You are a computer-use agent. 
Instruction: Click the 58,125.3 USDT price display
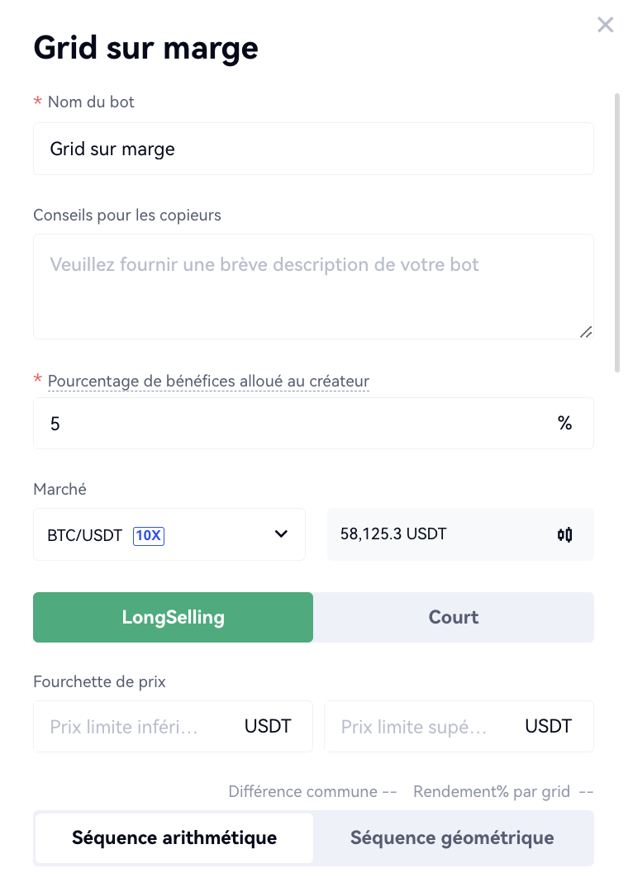click(x=393, y=534)
